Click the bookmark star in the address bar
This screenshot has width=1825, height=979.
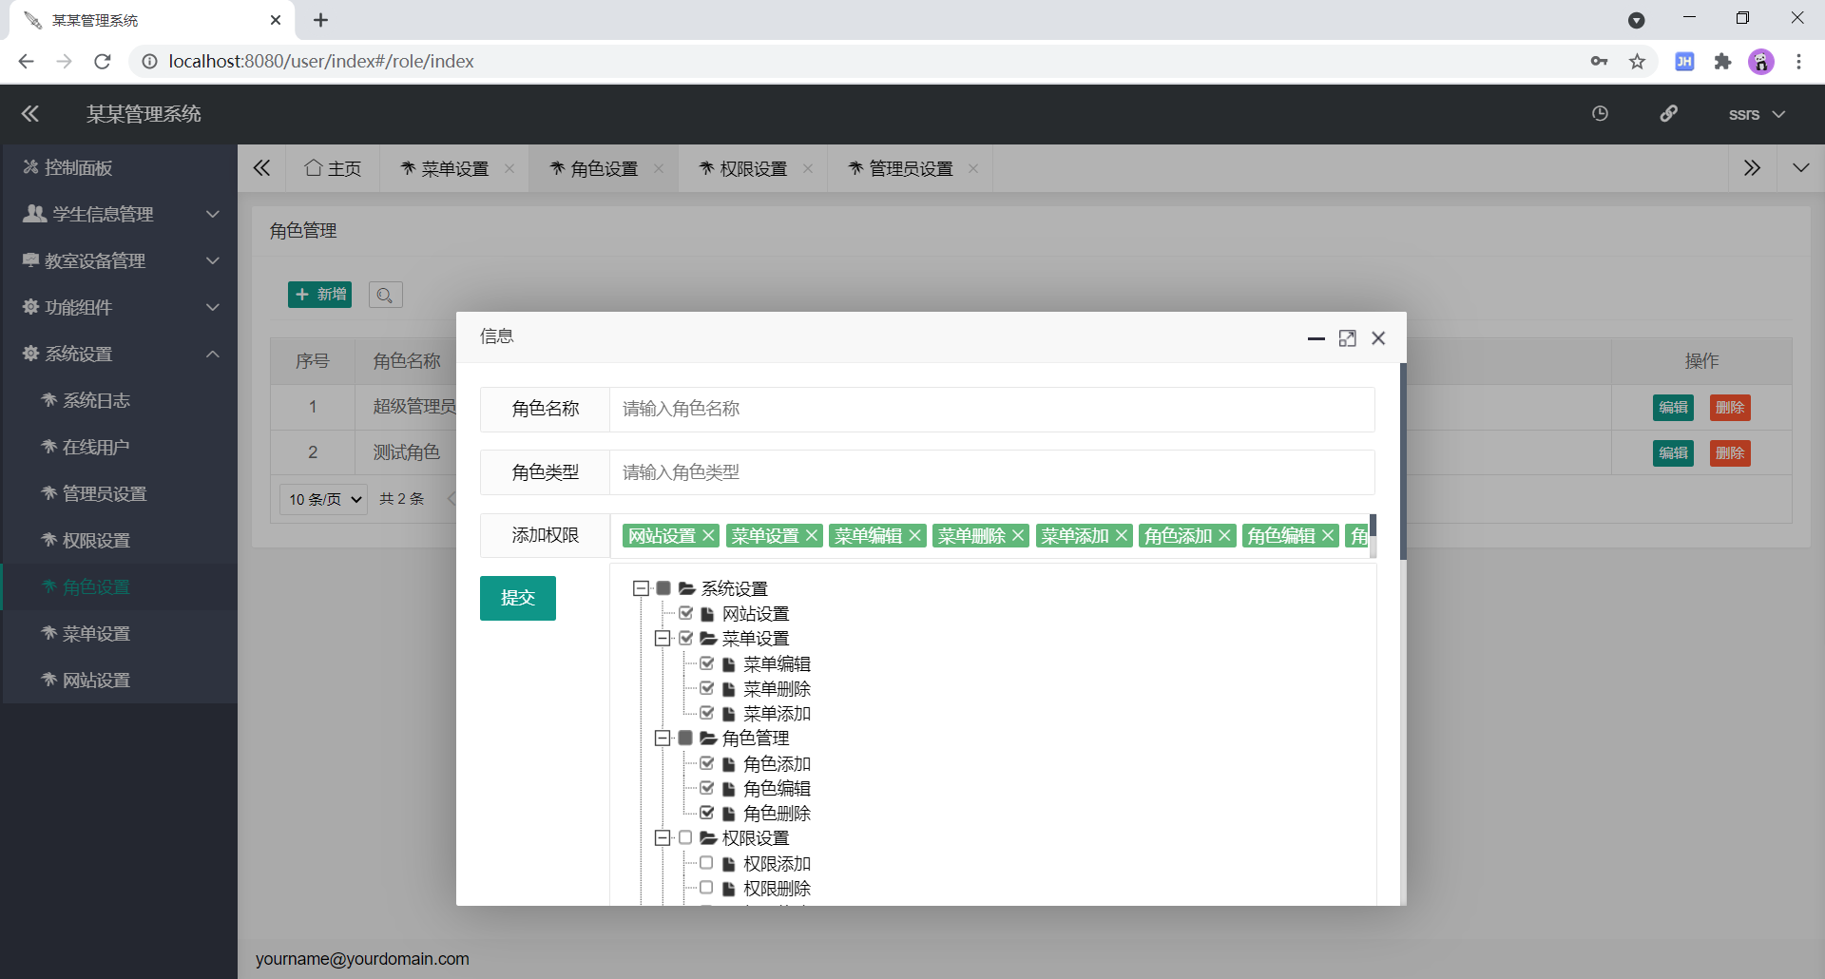1637,61
